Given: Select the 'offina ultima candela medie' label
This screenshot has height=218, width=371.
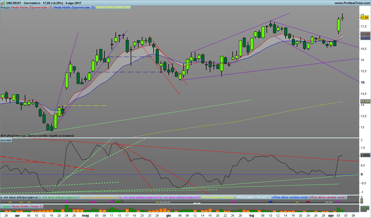Looking at the screenshot, I should point(290,197).
